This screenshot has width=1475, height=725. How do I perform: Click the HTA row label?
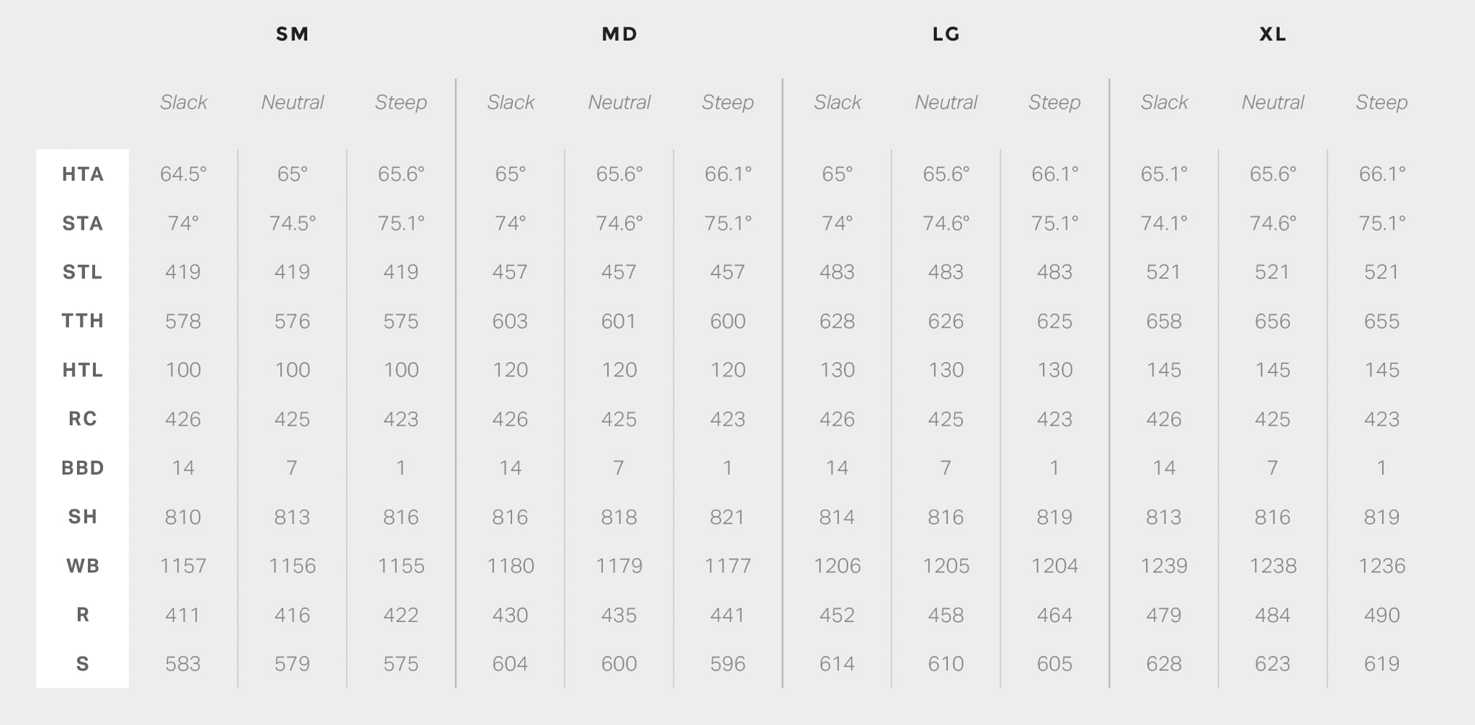pos(83,174)
